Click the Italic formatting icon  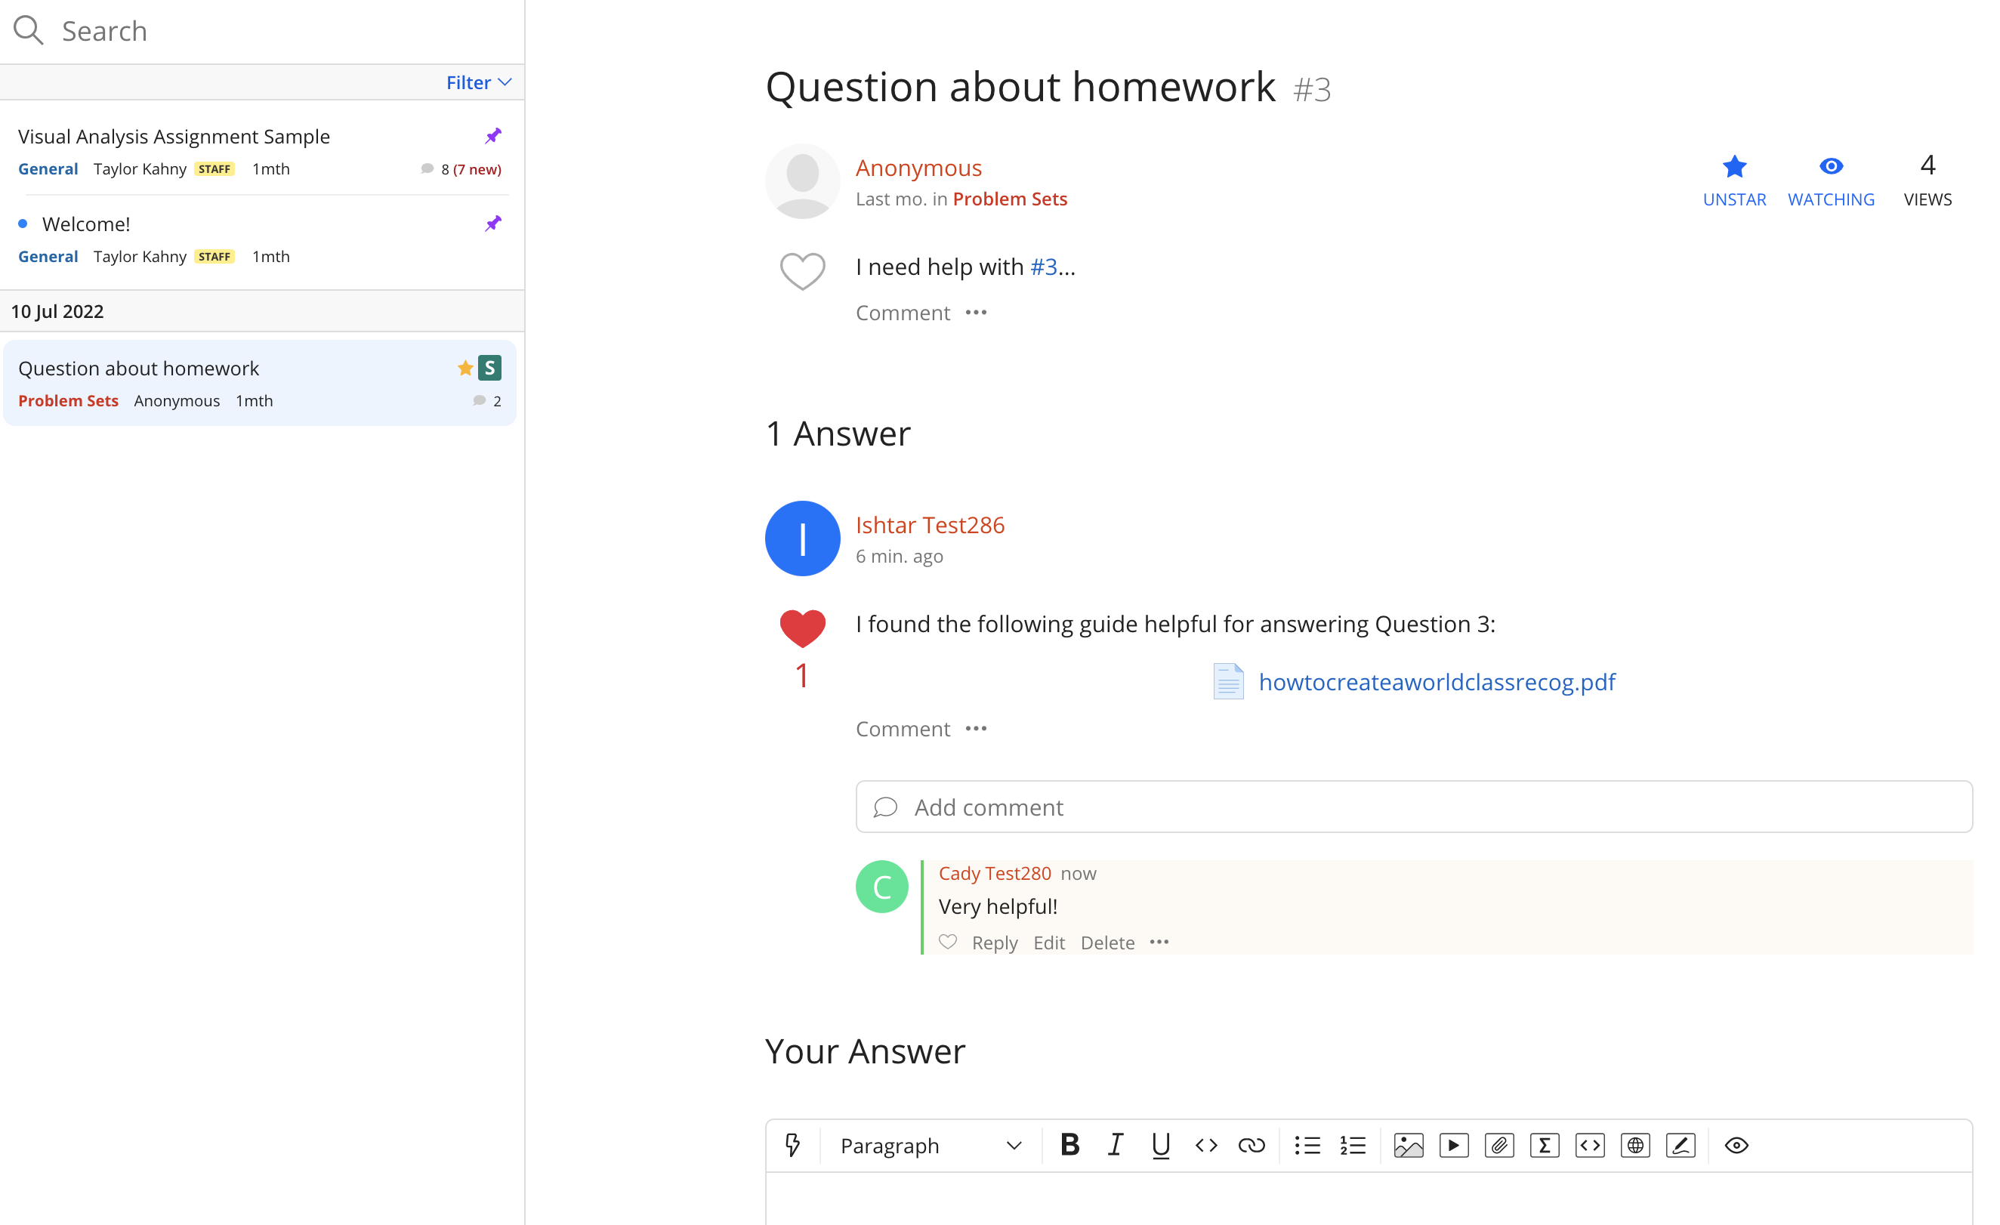(1116, 1145)
